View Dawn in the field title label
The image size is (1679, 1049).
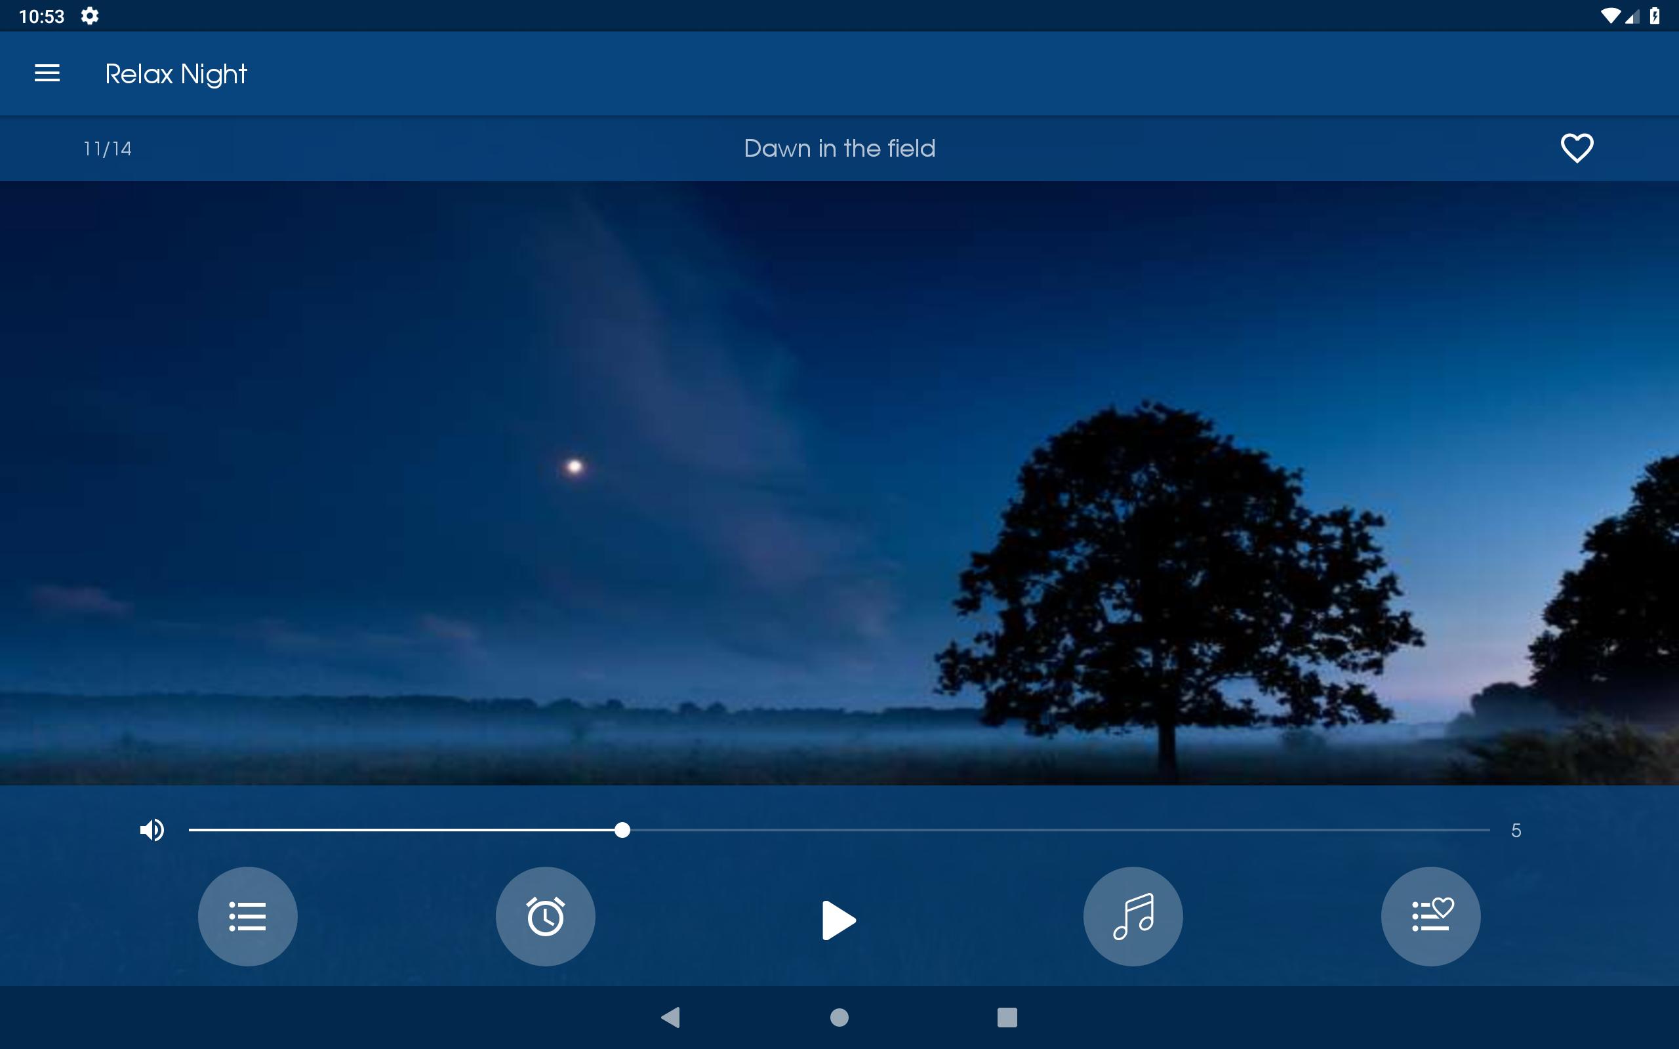[x=839, y=149]
